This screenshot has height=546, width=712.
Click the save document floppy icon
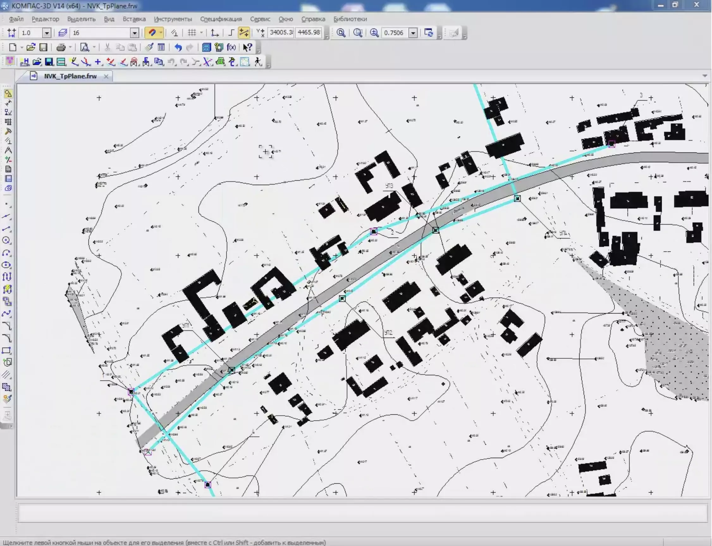click(x=43, y=47)
